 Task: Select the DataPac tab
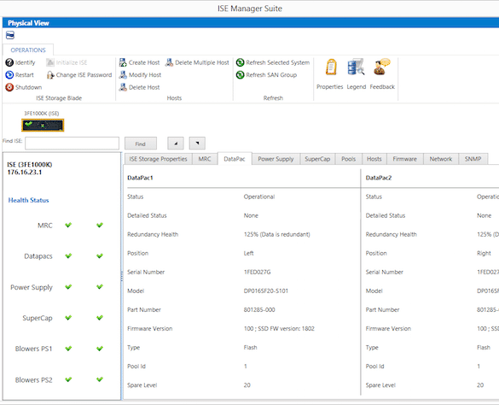[x=235, y=159]
